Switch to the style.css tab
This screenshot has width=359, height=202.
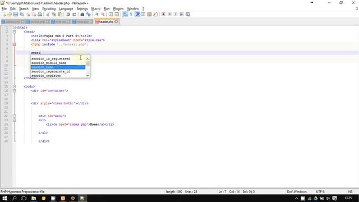(61, 22)
